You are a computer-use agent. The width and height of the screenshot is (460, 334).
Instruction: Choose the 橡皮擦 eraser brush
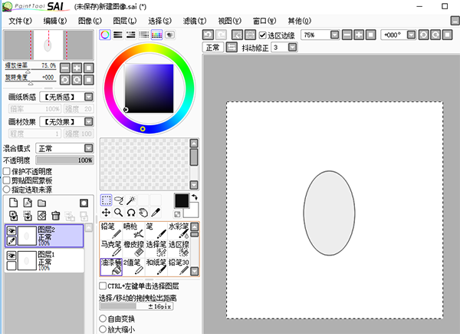click(x=135, y=249)
